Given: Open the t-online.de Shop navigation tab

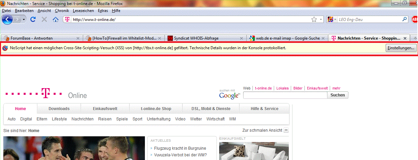Looking at the screenshot, I should [x=156, y=109].
